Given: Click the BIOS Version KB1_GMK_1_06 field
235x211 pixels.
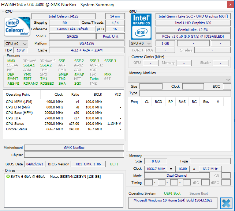Looking at the screenshot, I should pyautogui.click(x=88, y=164).
